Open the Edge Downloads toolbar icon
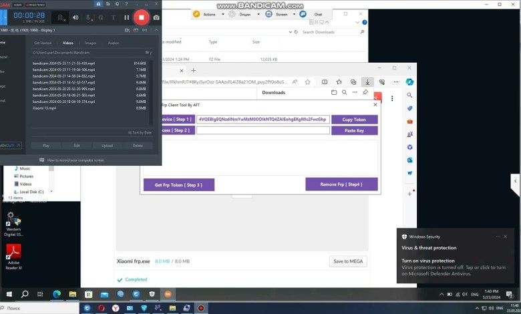Image resolution: width=521 pixels, height=314 pixels. point(367,82)
